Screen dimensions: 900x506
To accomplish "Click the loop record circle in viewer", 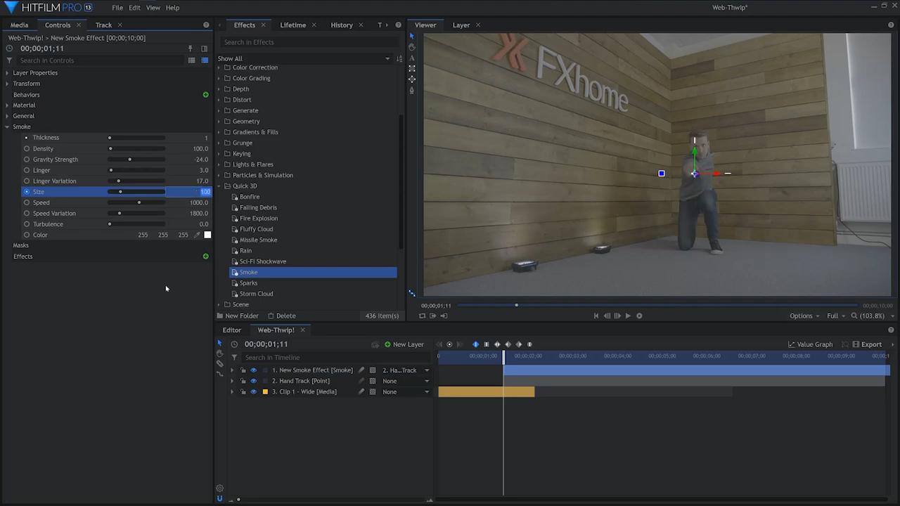I will click(639, 316).
